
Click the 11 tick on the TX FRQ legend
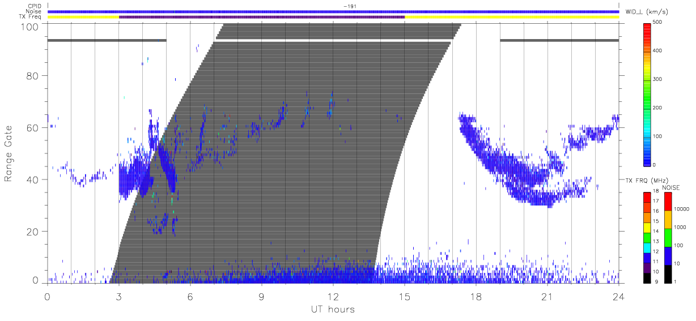pos(656,261)
